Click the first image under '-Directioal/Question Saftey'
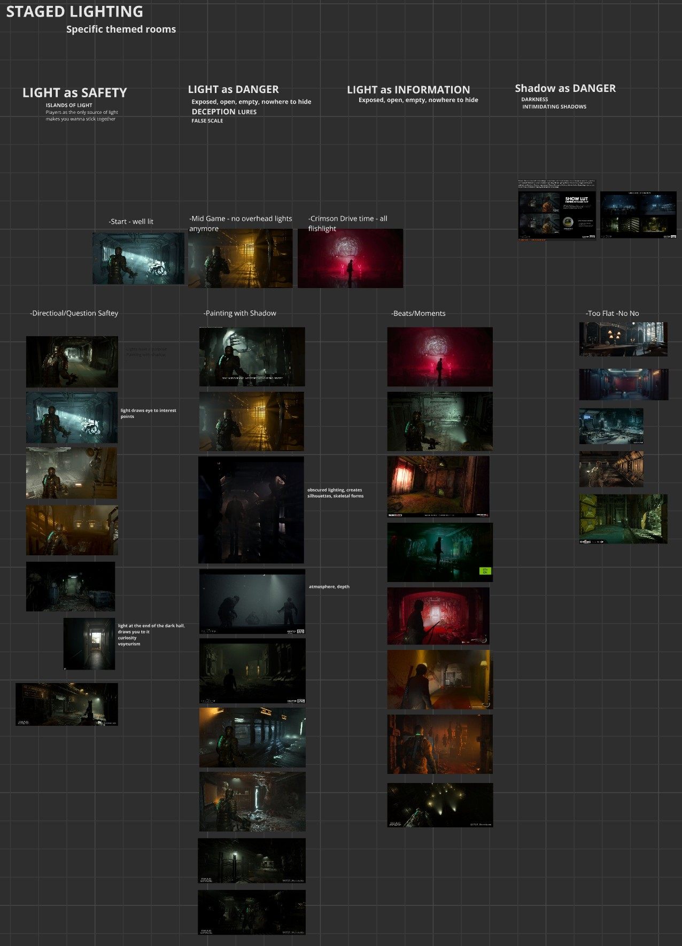This screenshot has height=946, width=682. (x=72, y=362)
